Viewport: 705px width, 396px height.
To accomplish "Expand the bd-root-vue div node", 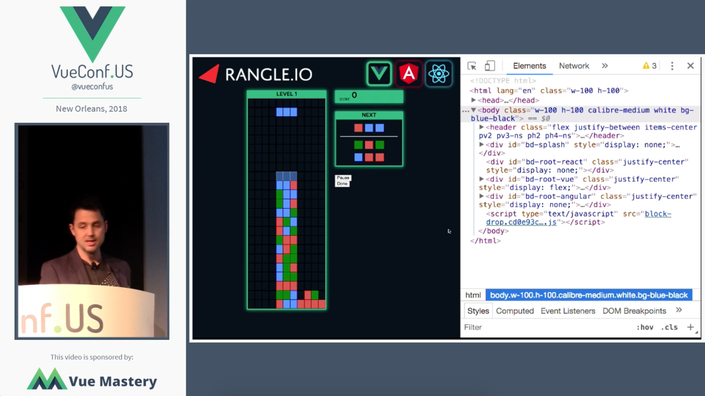I will pos(482,179).
